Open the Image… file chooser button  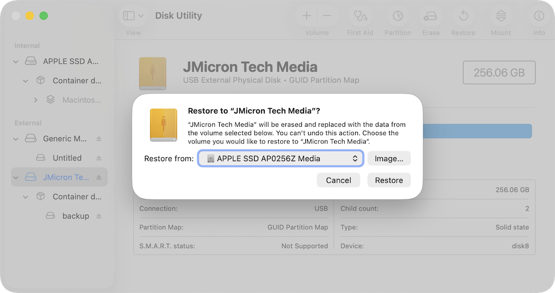pyautogui.click(x=389, y=158)
